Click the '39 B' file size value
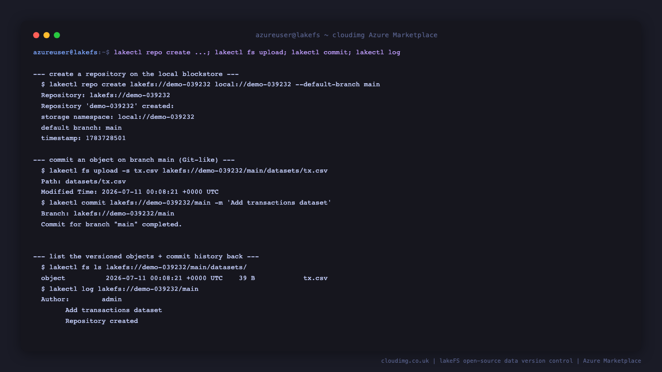Image resolution: width=662 pixels, height=372 pixels. tap(247, 278)
